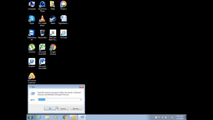Screen dimensions: 213x120
Task: Cancel the Run dialog
Action: (63, 109)
